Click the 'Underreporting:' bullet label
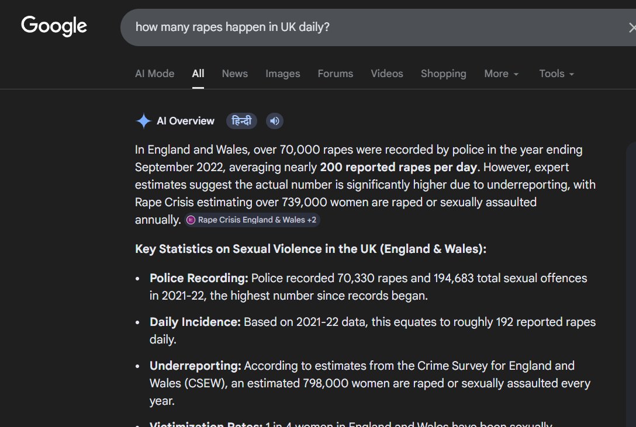This screenshot has height=427, width=636. (195, 366)
